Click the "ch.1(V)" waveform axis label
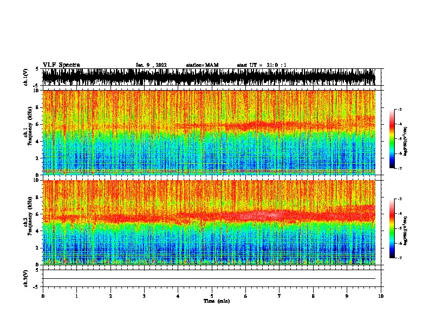 (x=26, y=77)
